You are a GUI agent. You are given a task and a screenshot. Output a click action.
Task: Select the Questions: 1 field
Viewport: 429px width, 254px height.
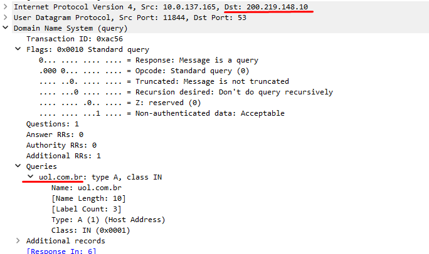[x=53, y=124]
